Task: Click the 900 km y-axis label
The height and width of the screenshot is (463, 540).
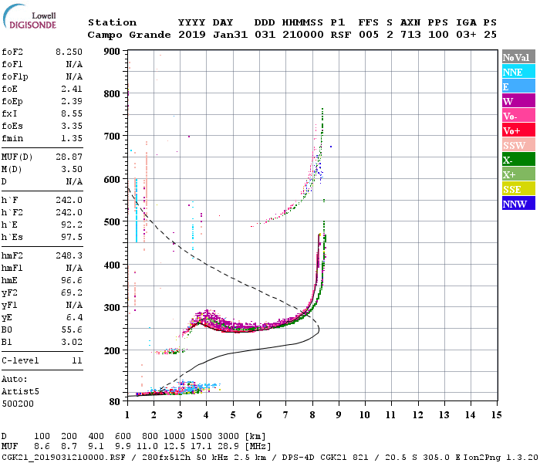Action: click(112, 52)
